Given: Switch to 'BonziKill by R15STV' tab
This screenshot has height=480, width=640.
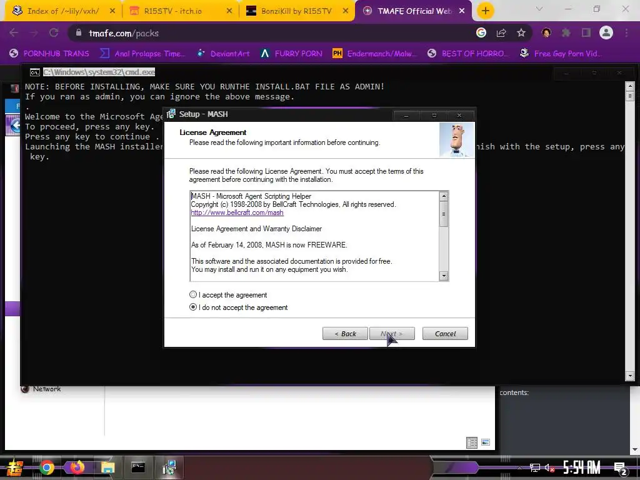Looking at the screenshot, I should click(296, 11).
